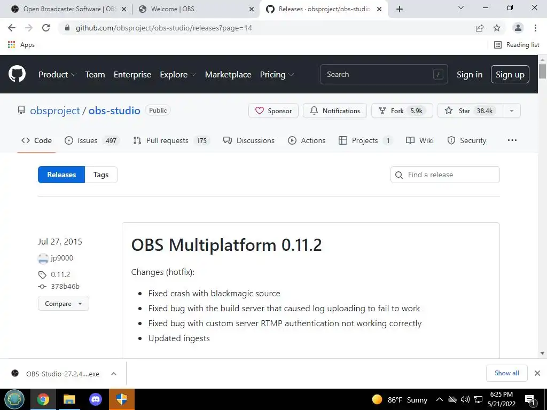
Task: Close the downloads bar
Action: [537, 373]
